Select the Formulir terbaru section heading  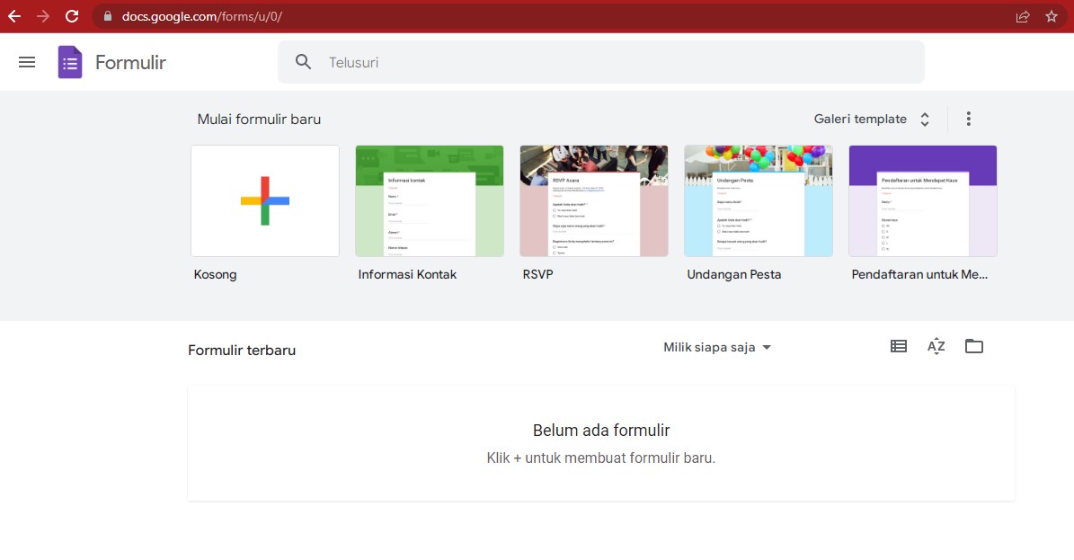click(x=241, y=350)
